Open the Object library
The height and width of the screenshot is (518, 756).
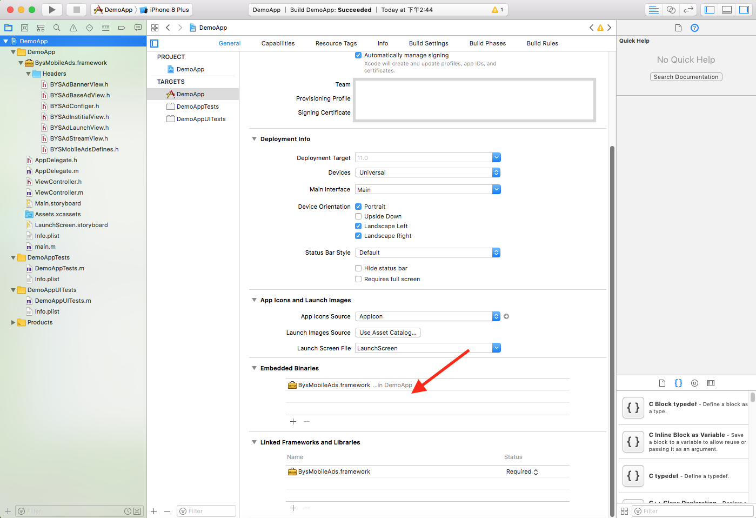coord(695,383)
